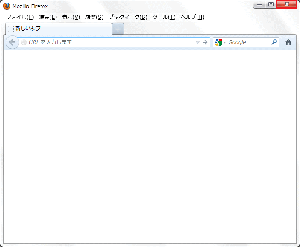Open the 表示(V) menu
The width and height of the screenshot is (300, 247).
point(71,17)
